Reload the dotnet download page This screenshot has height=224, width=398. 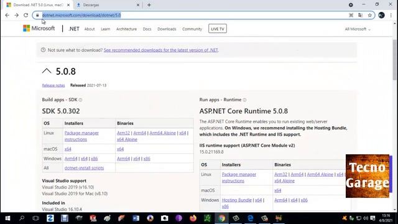[25, 15]
